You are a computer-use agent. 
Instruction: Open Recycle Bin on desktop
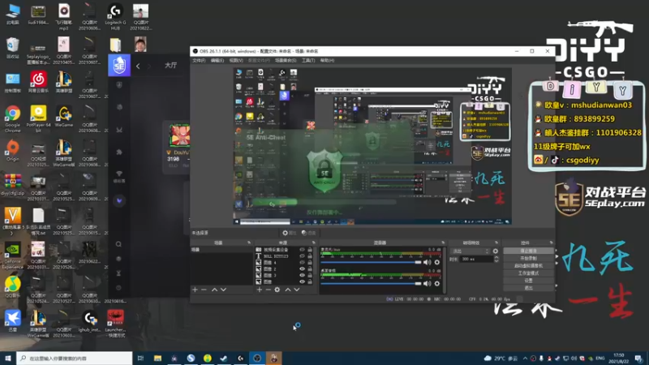point(13,48)
